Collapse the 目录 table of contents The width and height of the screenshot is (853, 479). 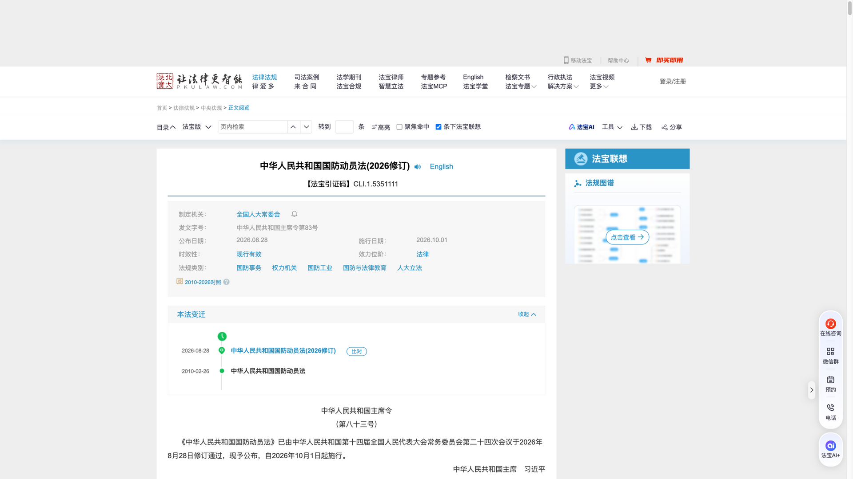(x=166, y=127)
